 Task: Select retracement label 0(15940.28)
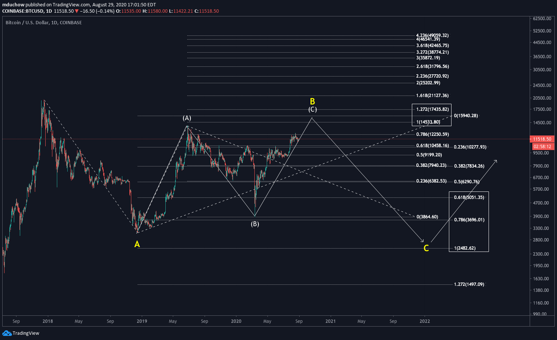466,116
